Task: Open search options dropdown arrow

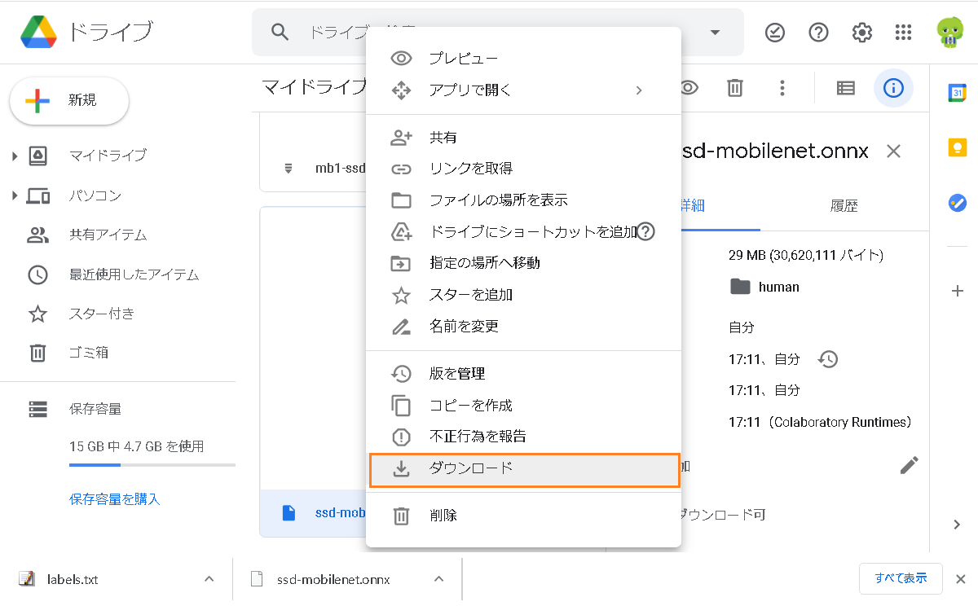Action: click(715, 33)
